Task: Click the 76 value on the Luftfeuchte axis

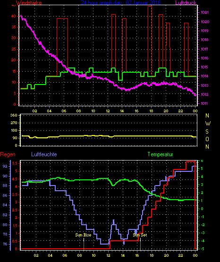Action: pos(5,244)
